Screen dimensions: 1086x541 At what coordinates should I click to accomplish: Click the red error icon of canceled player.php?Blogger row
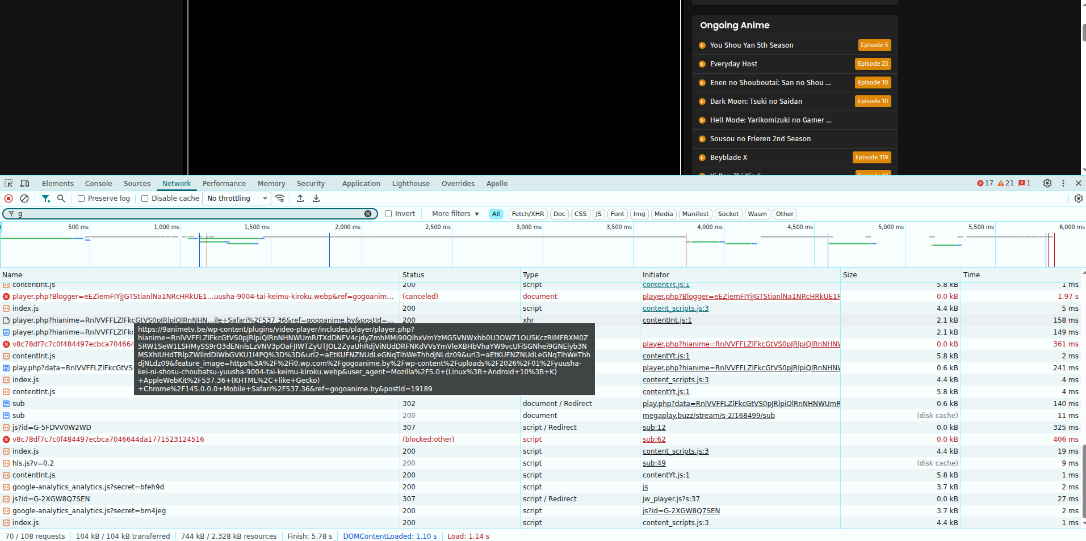click(6, 297)
